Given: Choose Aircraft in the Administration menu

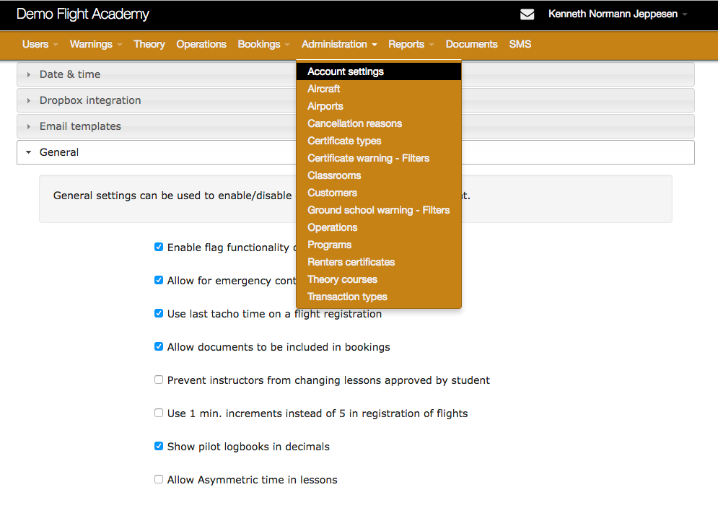Looking at the screenshot, I should coord(379,89).
